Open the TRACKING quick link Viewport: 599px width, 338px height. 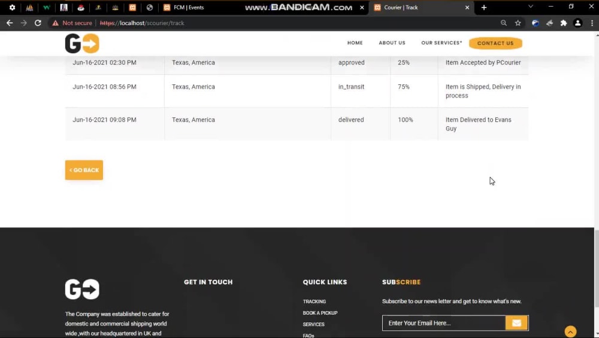coord(314,302)
